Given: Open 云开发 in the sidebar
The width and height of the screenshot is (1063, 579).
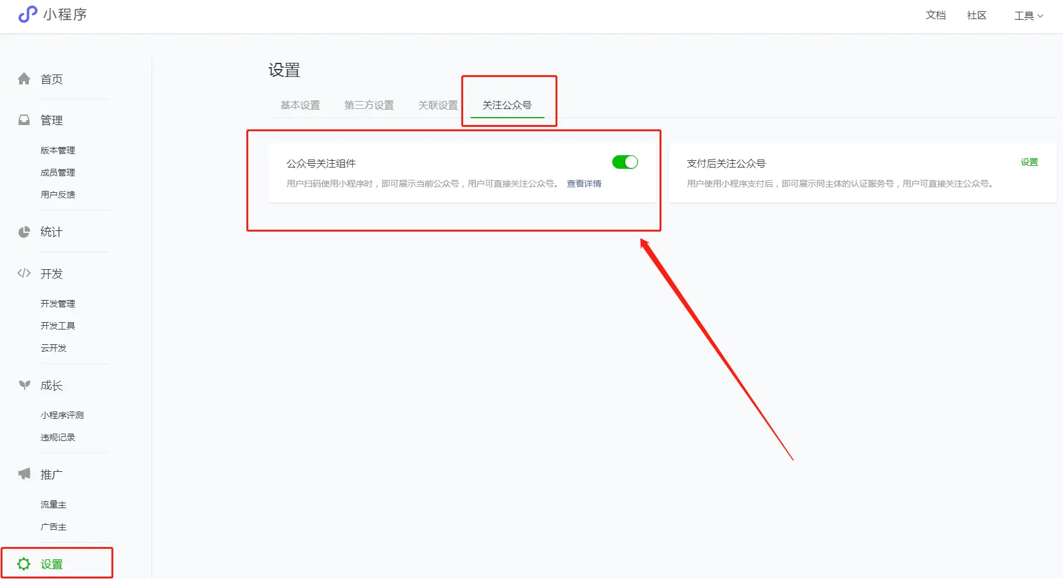Looking at the screenshot, I should [x=54, y=348].
